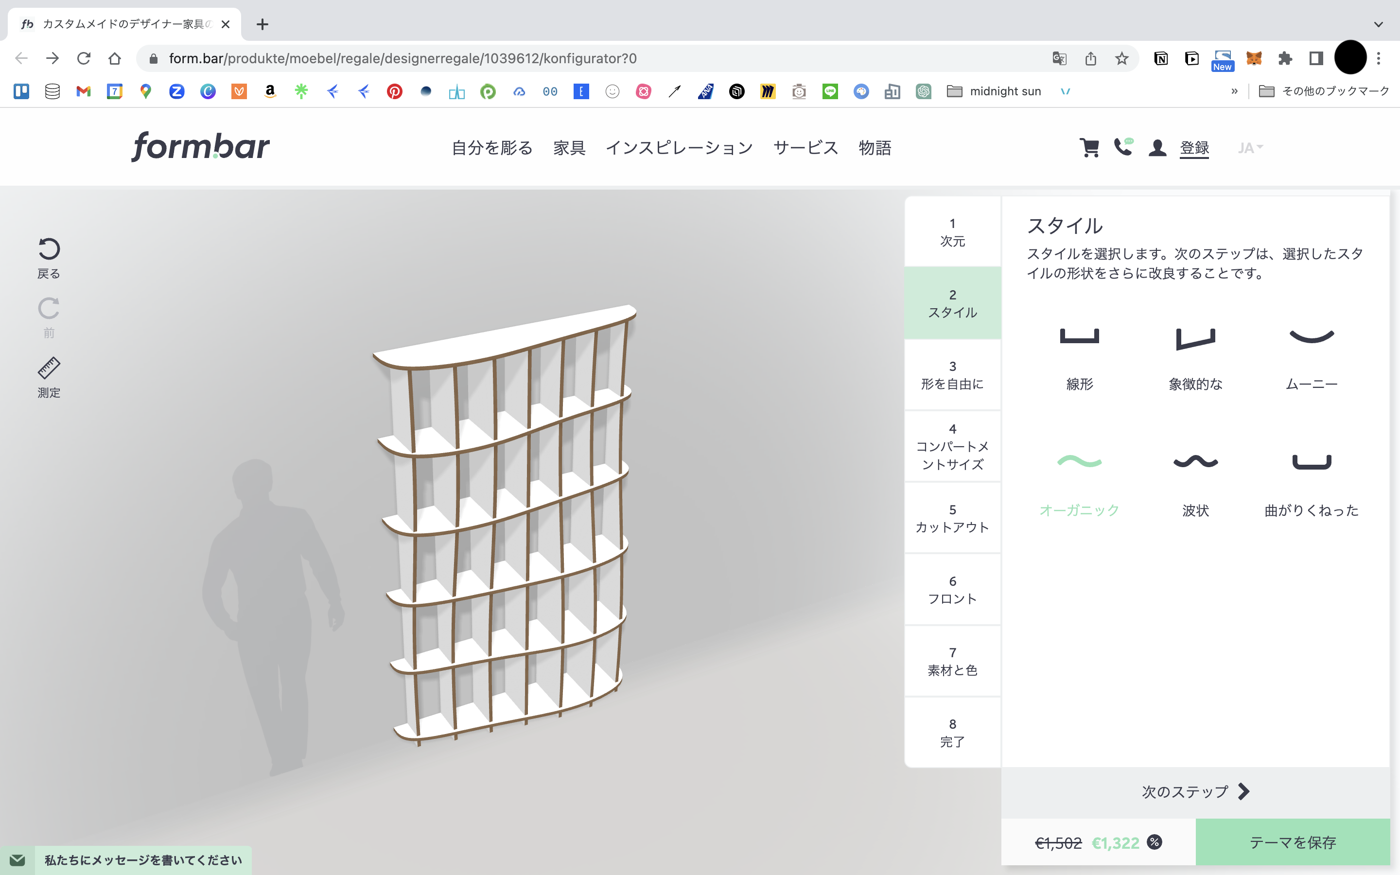Open Chrome three-dot menu

tap(1379, 58)
